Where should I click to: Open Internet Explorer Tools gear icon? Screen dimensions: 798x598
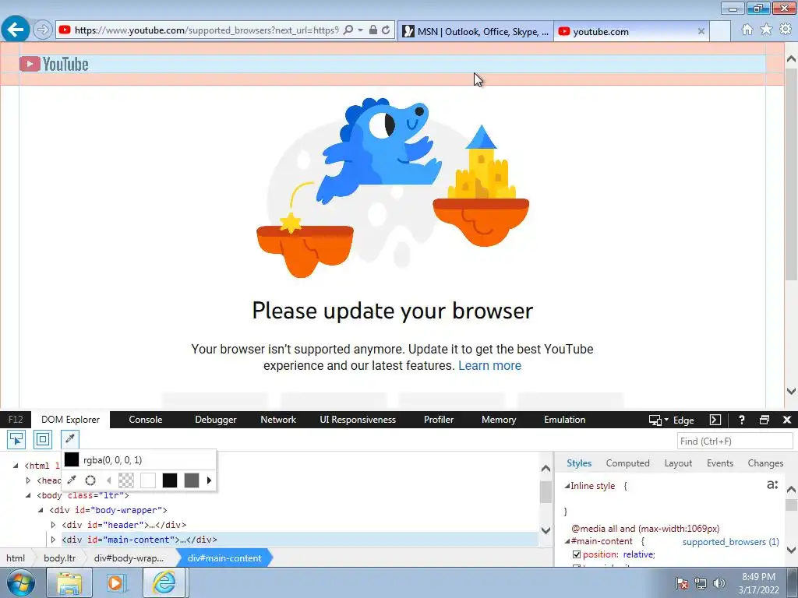click(x=786, y=30)
